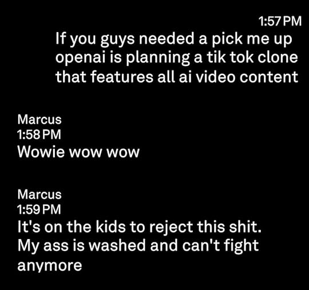Screen dimensions: 309x290
Task: Select the 'Wowie wow wow' message
Action: [x=78, y=152]
